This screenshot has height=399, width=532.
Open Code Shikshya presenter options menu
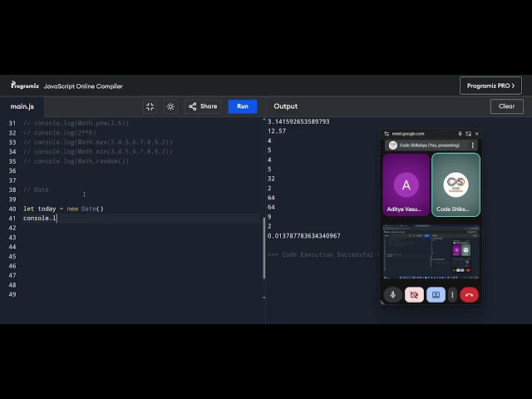473,145
